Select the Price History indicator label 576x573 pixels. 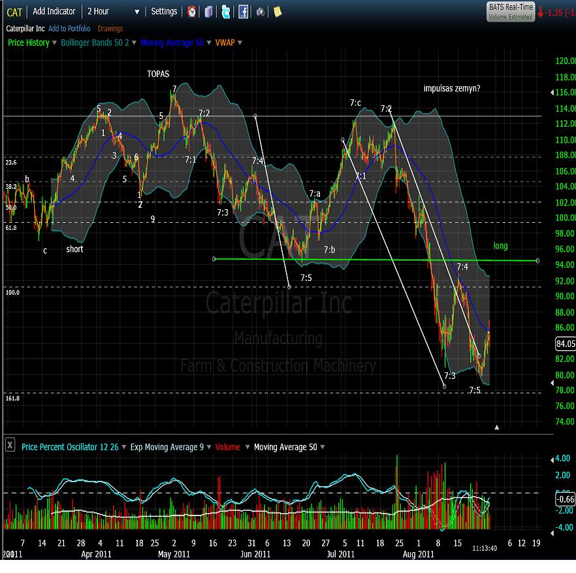pos(29,42)
